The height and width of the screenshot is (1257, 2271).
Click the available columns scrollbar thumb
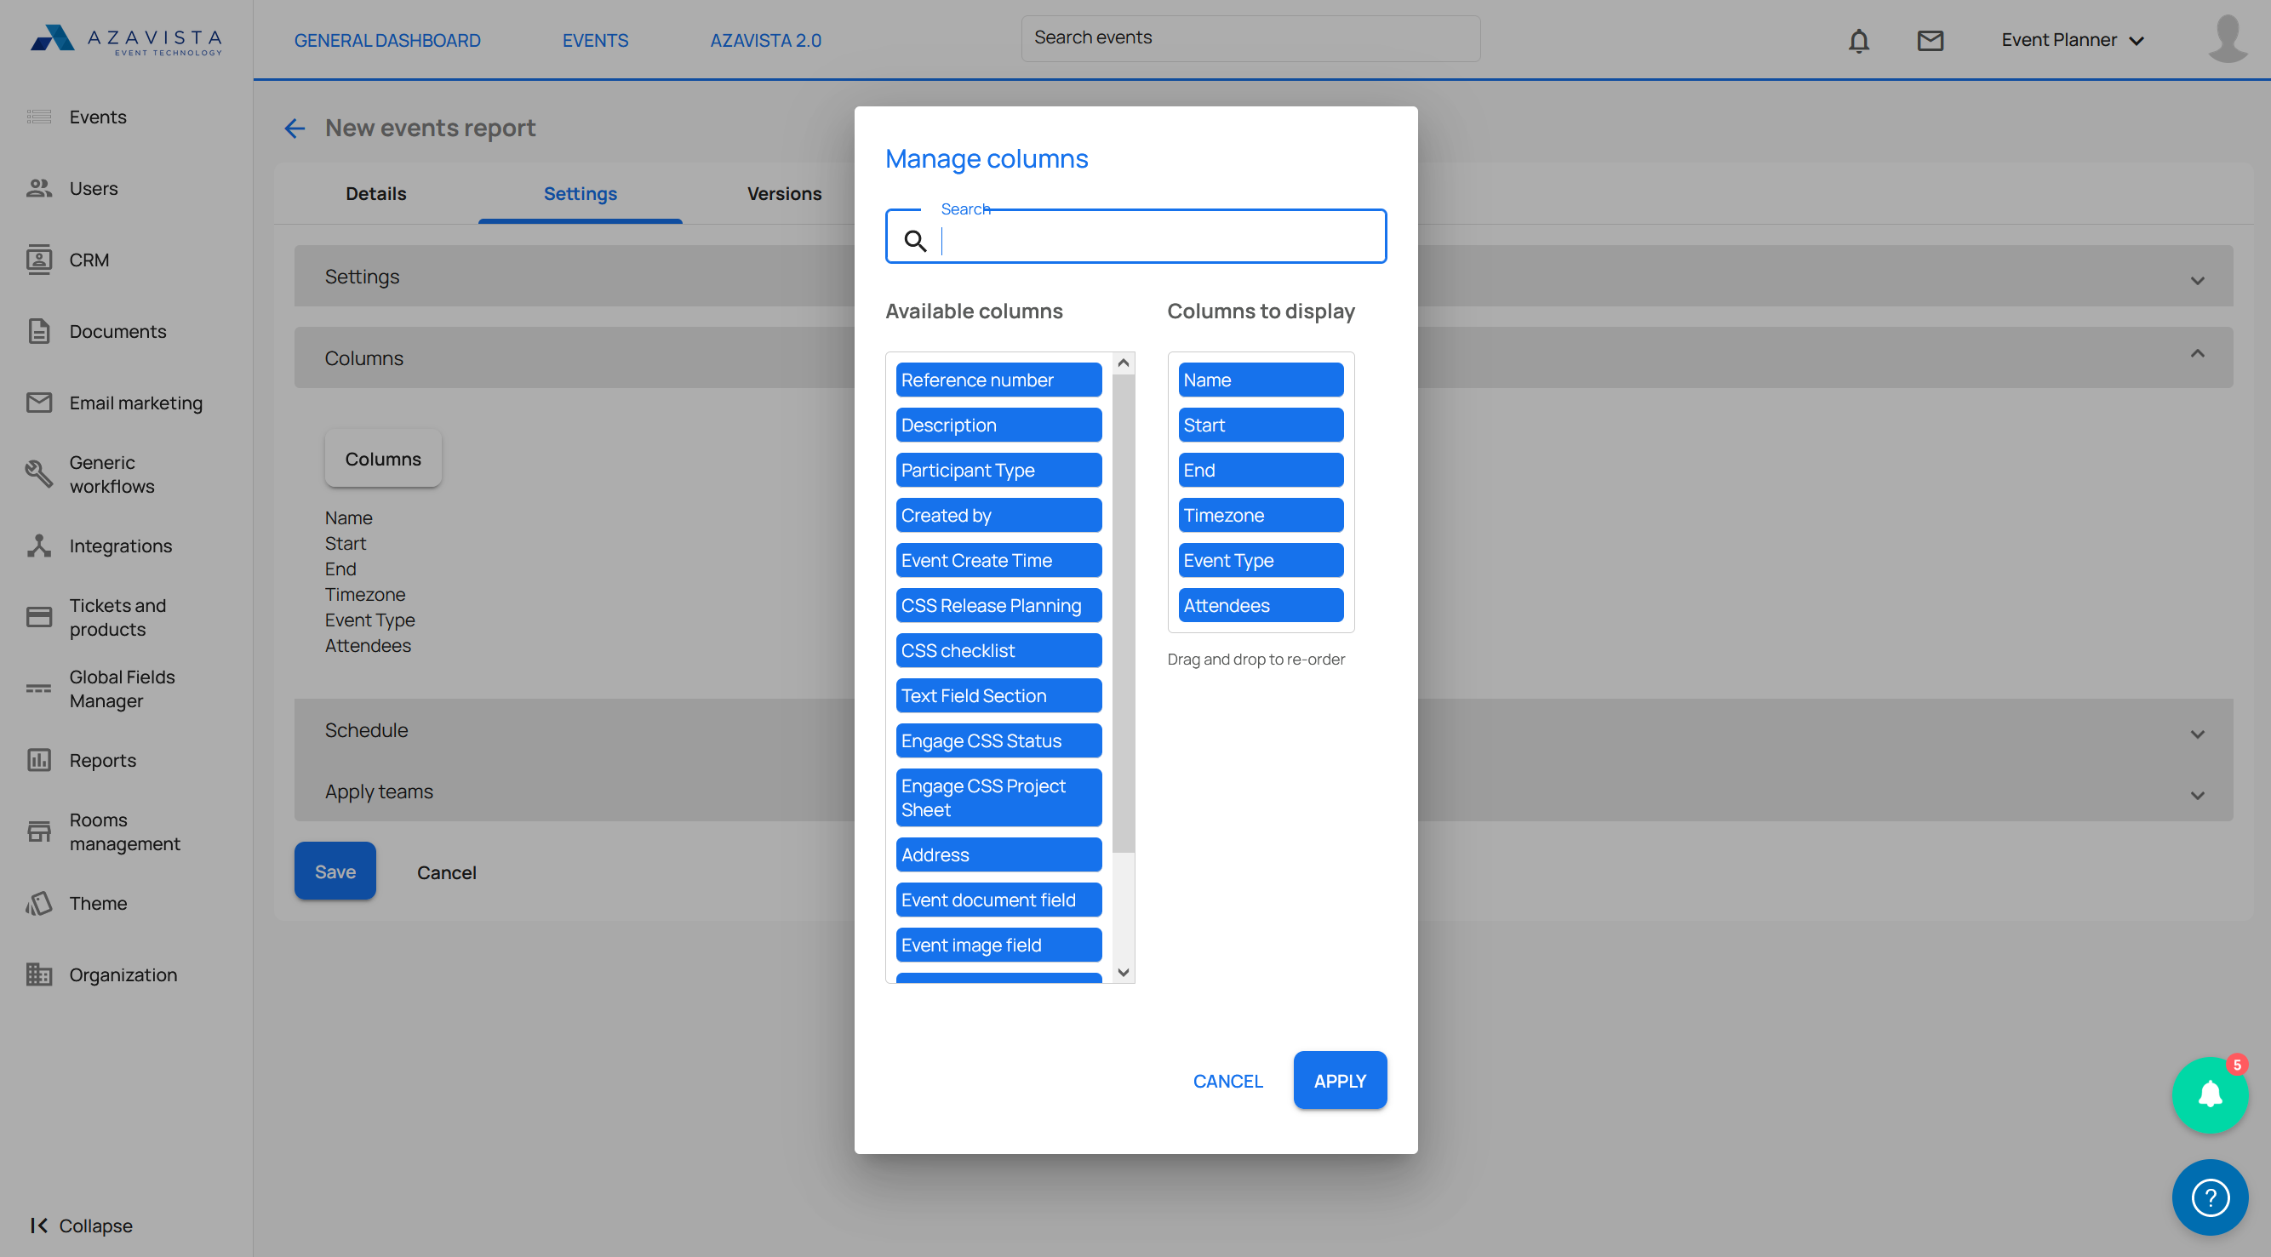pyautogui.click(x=1124, y=614)
